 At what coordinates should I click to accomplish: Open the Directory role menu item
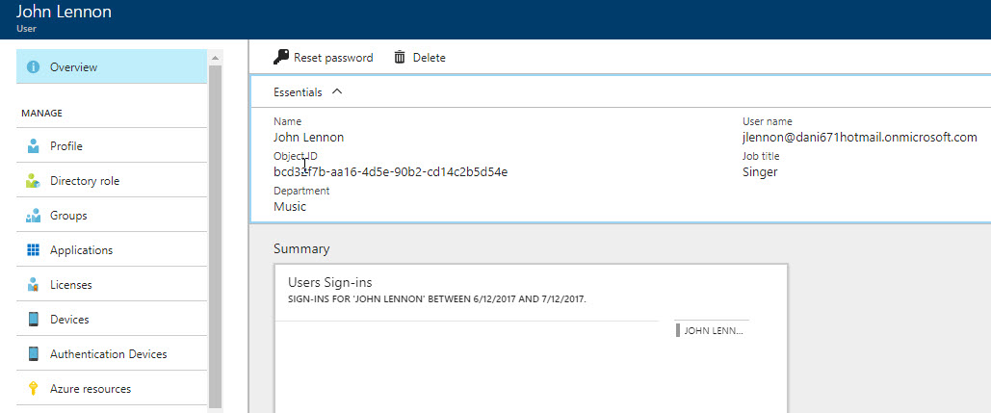click(x=85, y=181)
